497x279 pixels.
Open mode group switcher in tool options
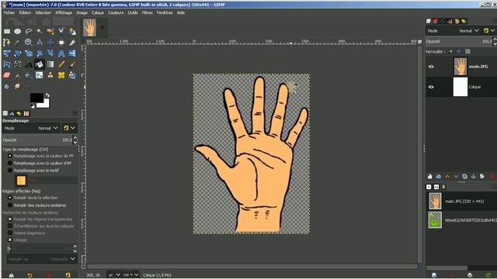pyautogui.click(x=69, y=128)
